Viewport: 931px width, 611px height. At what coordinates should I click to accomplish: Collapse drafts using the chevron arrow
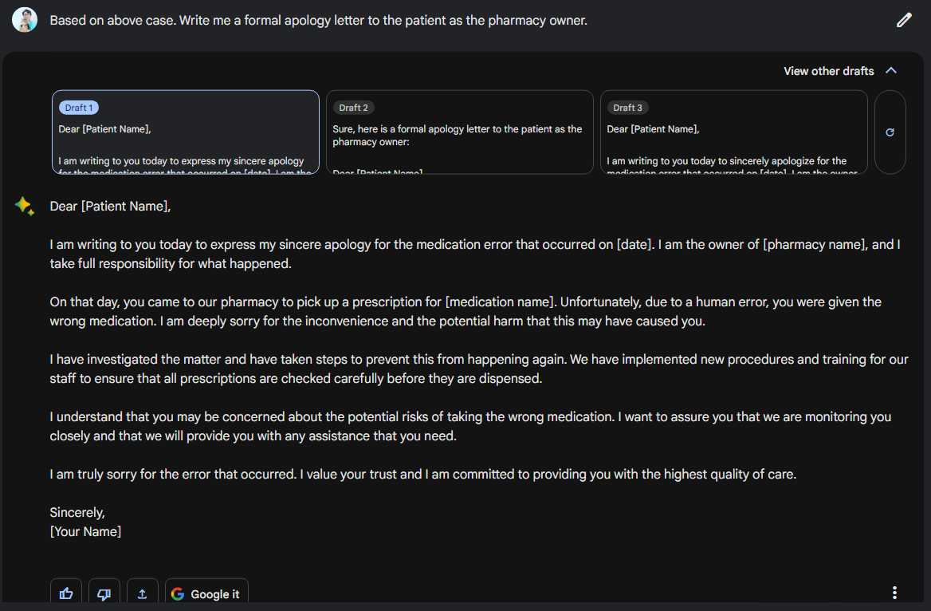pos(891,71)
